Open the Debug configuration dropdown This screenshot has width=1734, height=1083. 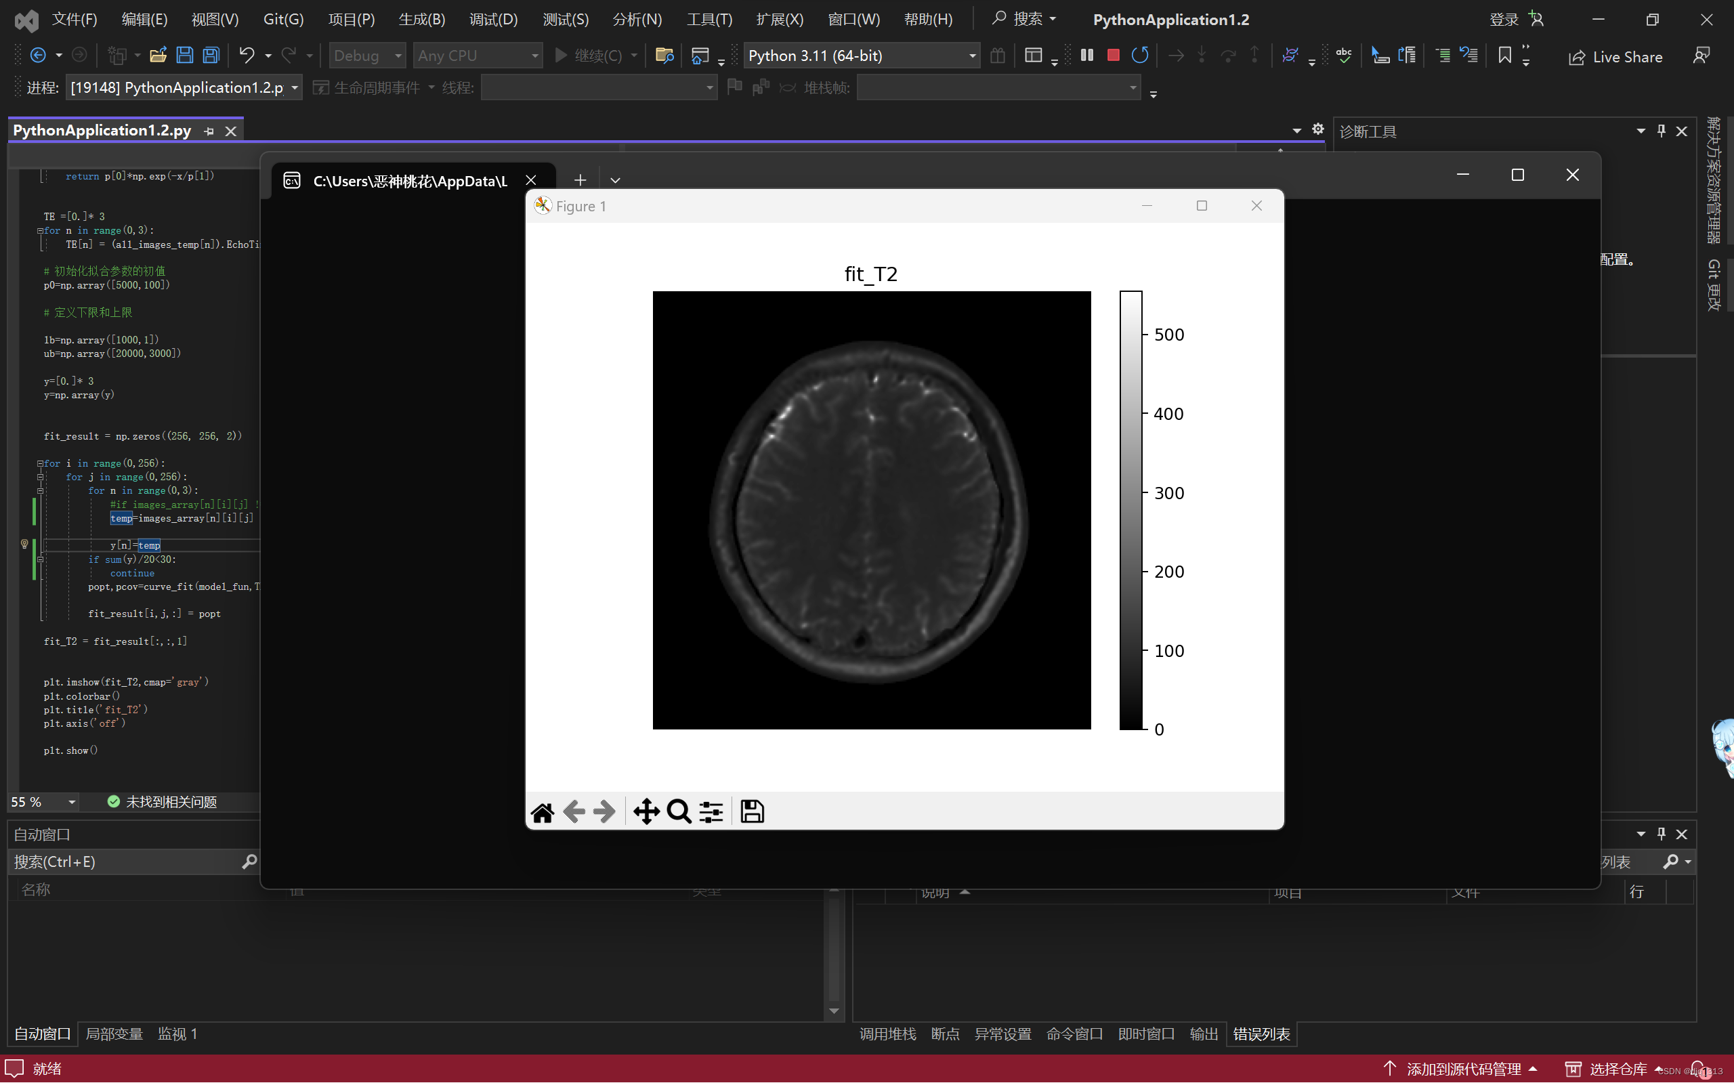point(398,55)
